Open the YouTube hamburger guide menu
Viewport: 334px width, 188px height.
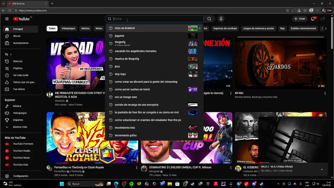pos(7,19)
